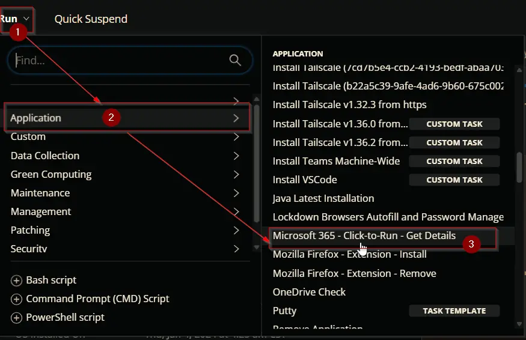Screen dimensions: 526x340
Task: Select the Putty task
Action: (x=284, y=311)
